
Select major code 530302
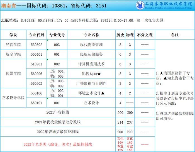(37, 45)
